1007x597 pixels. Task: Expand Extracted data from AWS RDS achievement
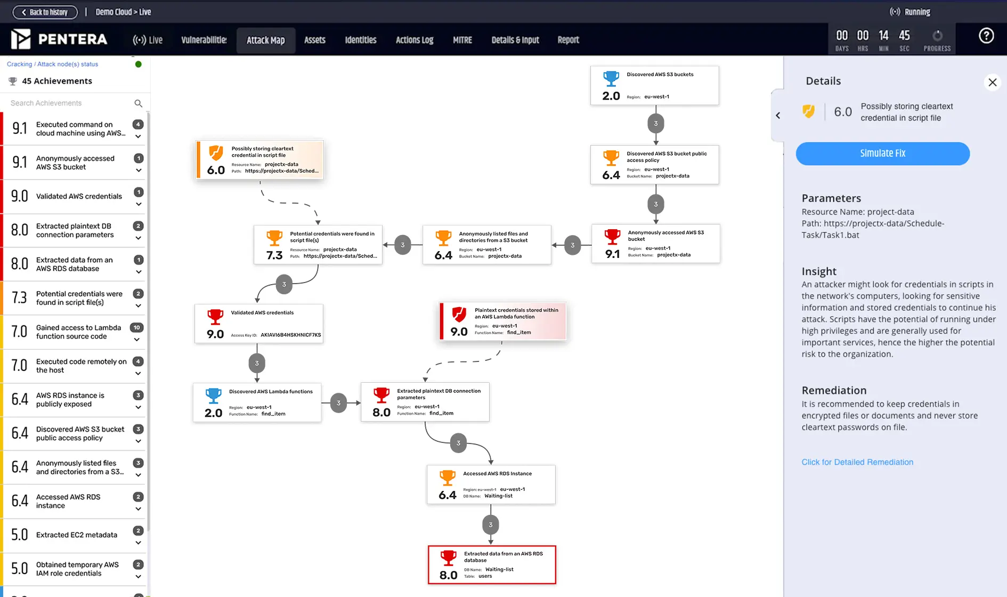click(x=138, y=272)
